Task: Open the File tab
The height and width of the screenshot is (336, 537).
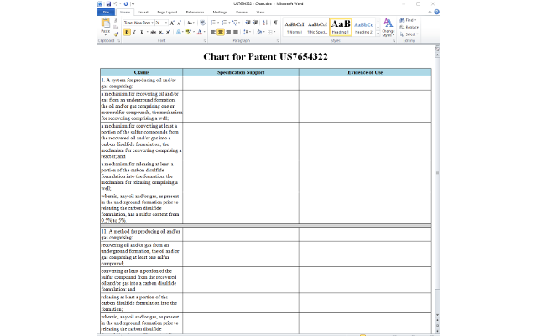Action: (x=107, y=13)
